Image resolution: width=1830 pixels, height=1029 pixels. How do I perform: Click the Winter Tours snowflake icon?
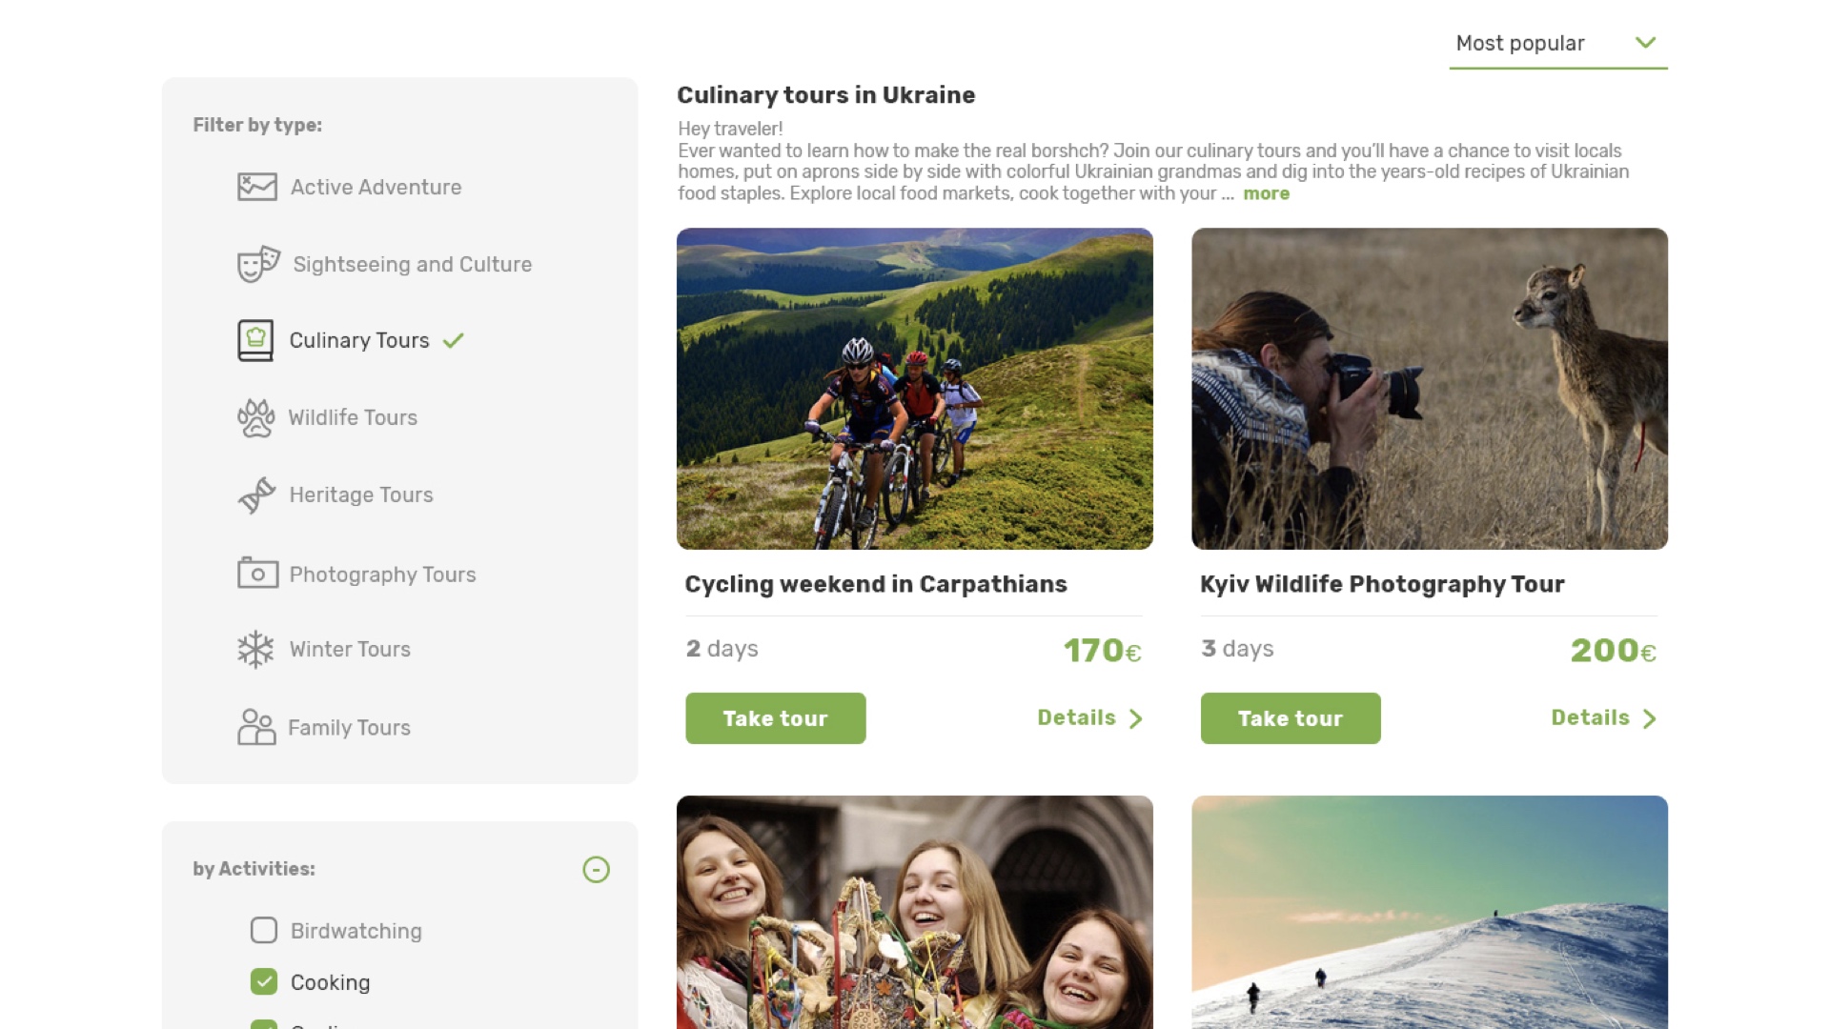coord(255,650)
